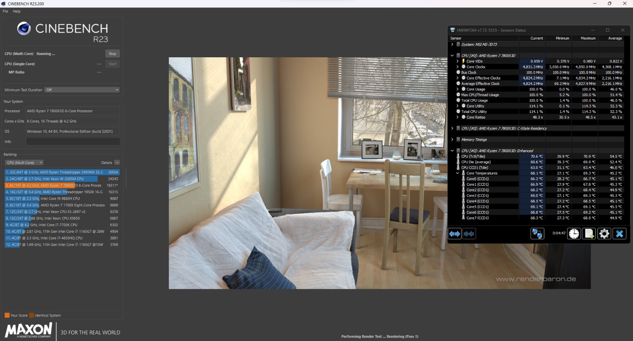Click Start for CPU Single Core
Screen dimensions: 633x341
(112, 64)
